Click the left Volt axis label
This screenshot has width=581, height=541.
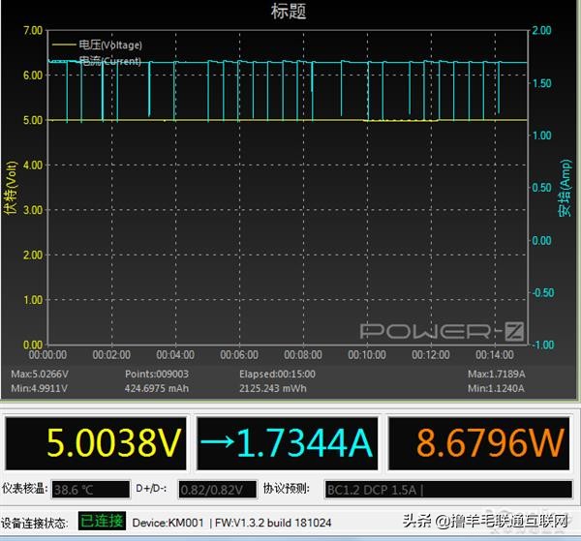coord(11,192)
